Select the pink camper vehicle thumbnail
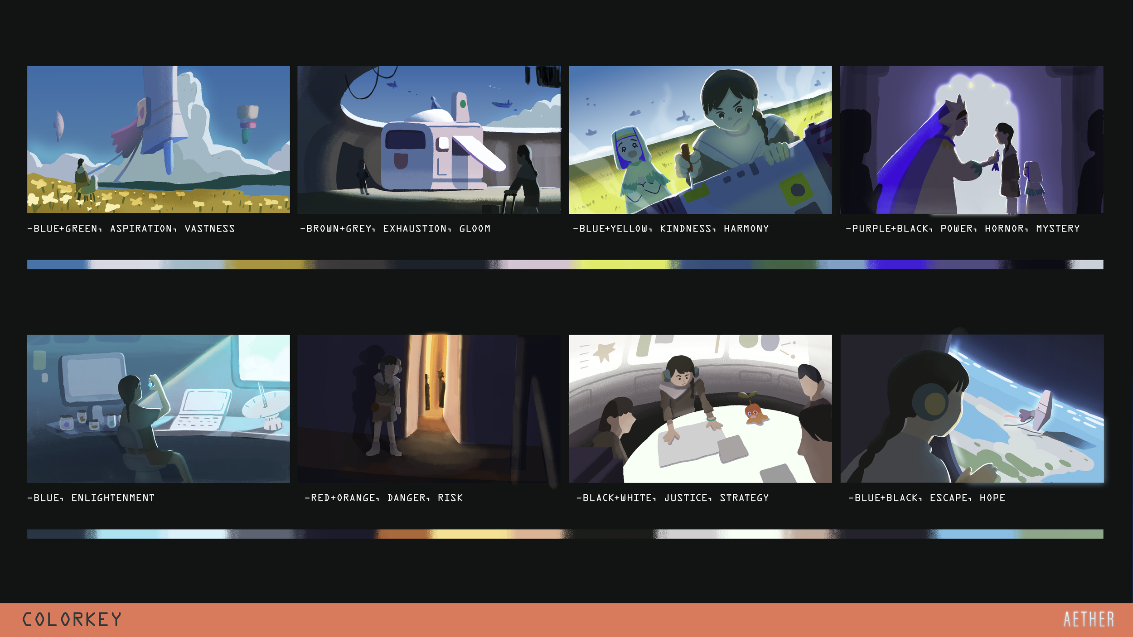The height and width of the screenshot is (637, 1133). 429,140
